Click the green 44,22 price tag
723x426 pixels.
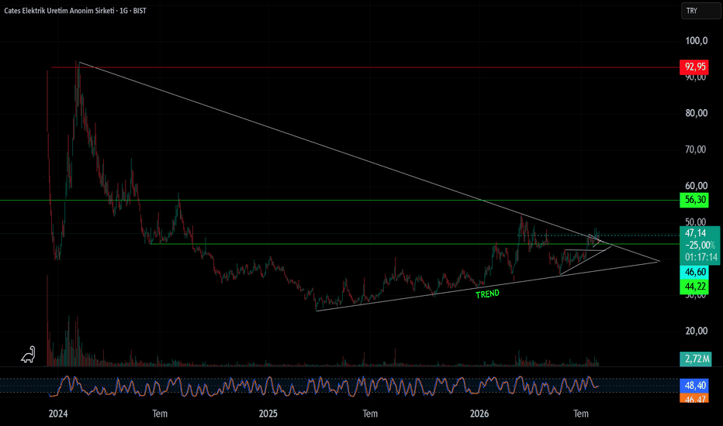pos(694,287)
